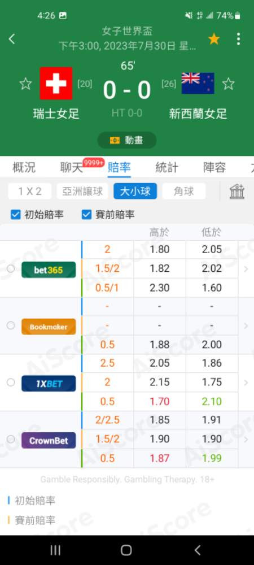Expand bet365 odds details with the chevron
254x565 pixels.
(x=246, y=269)
